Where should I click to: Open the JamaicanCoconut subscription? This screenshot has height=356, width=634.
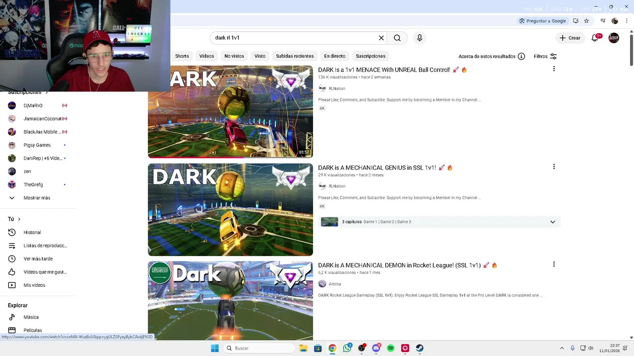click(x=38, y=119)
